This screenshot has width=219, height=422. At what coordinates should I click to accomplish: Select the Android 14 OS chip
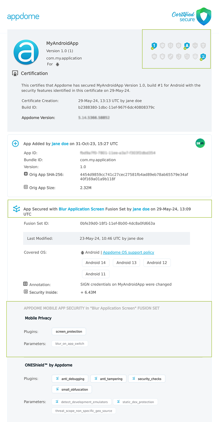click(96, 263)
